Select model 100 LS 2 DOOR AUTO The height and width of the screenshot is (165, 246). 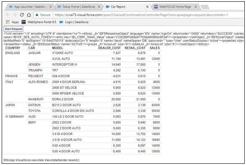click(x=68, y=116)
